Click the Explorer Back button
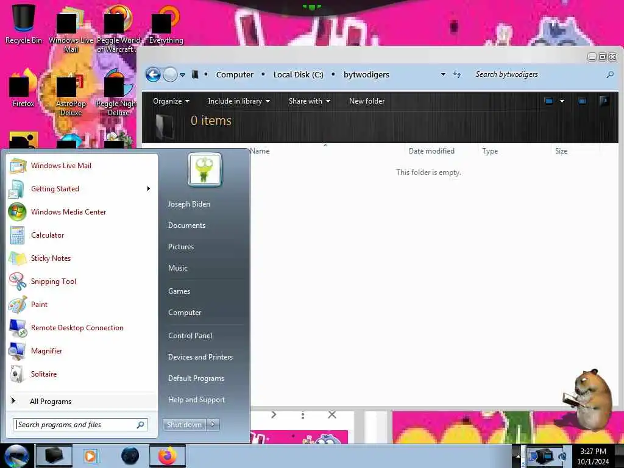The image size is (624, 468). click(x=153, y=74)
